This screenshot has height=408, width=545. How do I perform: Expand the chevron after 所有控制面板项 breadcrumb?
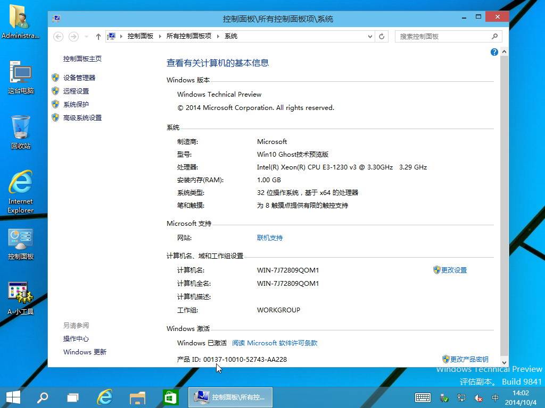(218, 37)
